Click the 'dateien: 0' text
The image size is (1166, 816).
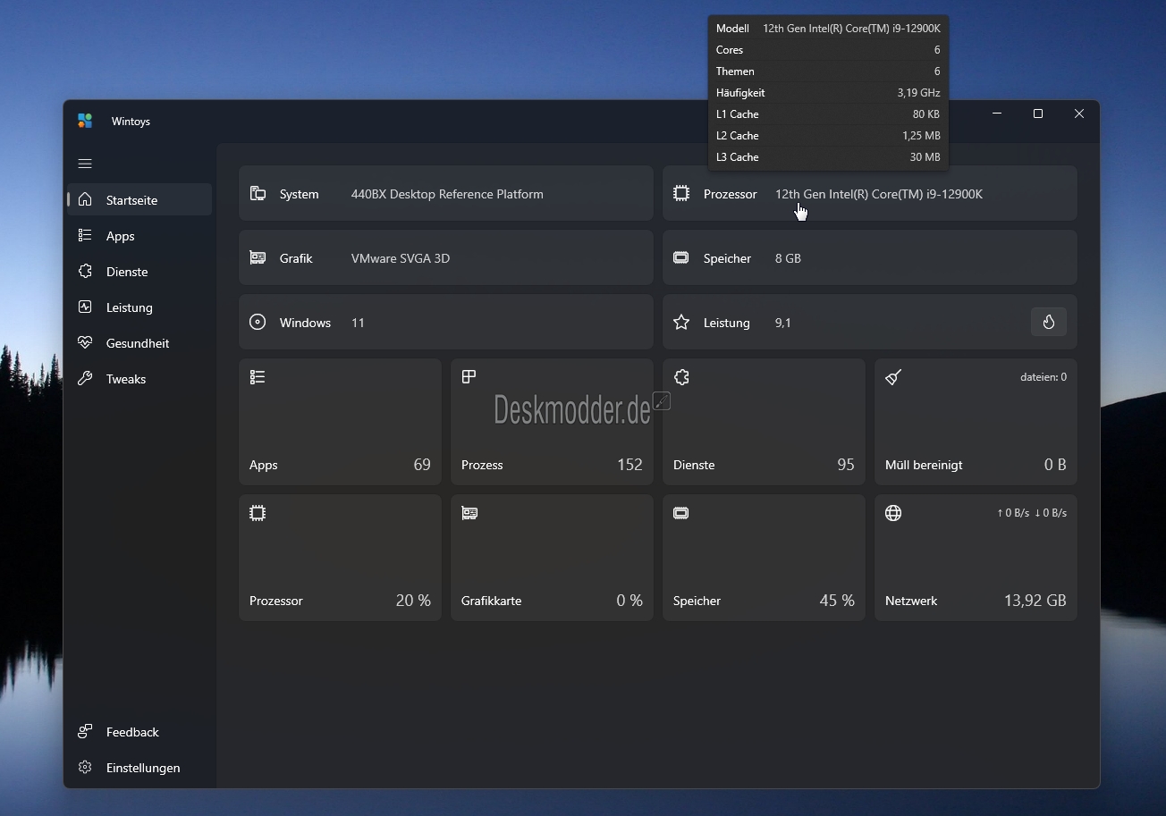[1043, 377]
